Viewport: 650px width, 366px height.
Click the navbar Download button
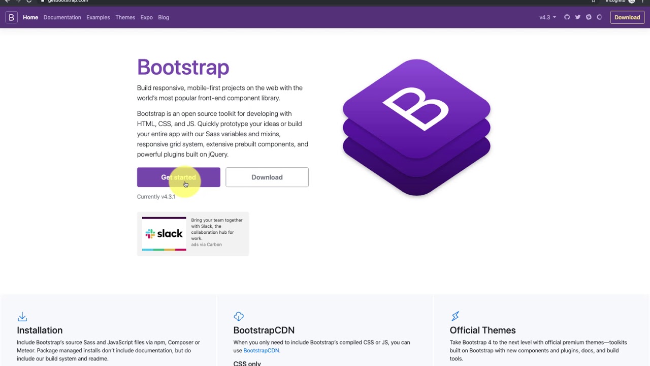[x=627, y=17]
